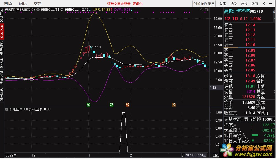Click the 跌 event marker

click(112, 105)
